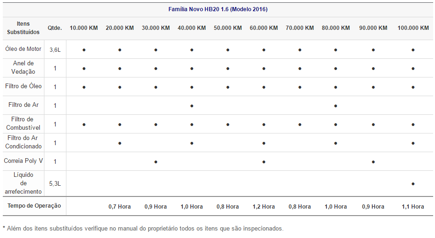The image size is (435, 238).
Task: Click the 1,2 Hora operation time cell
Action: 264,206
